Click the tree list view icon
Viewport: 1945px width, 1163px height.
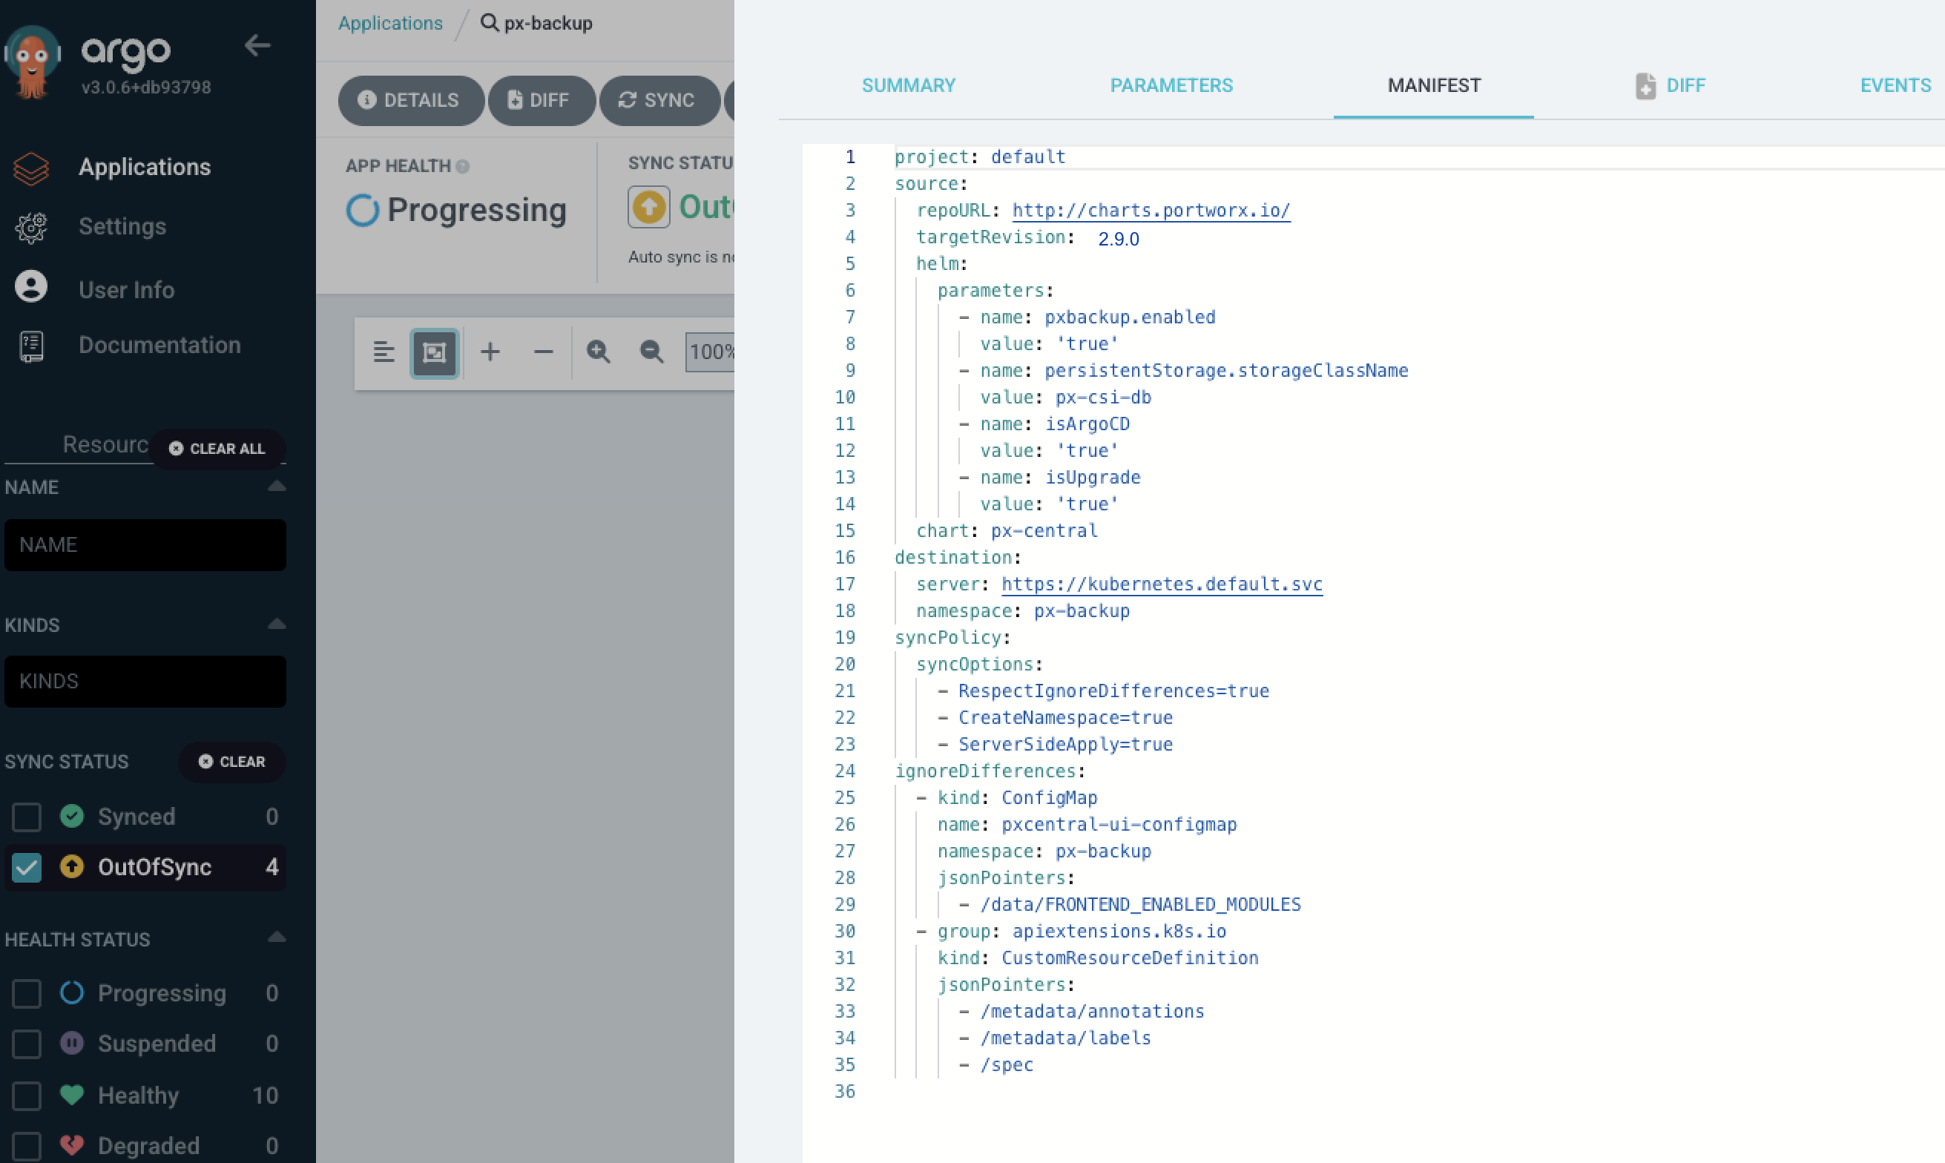pyautogui.click(x=384, y=352)
